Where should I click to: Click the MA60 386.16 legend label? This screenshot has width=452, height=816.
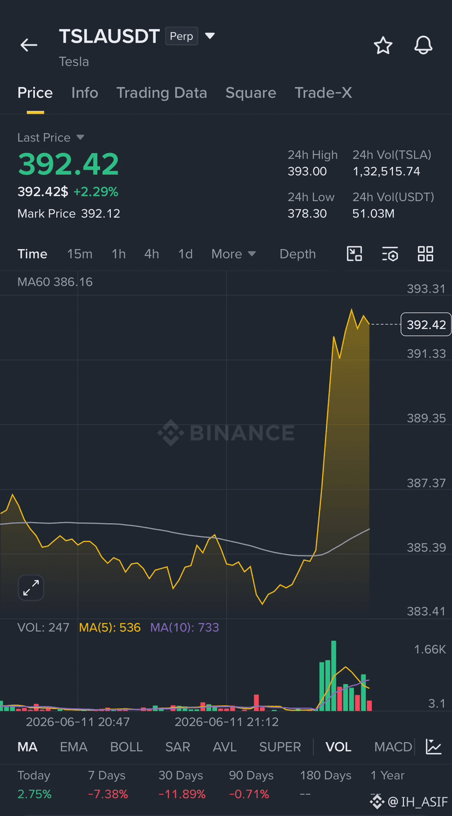[55, 282]
